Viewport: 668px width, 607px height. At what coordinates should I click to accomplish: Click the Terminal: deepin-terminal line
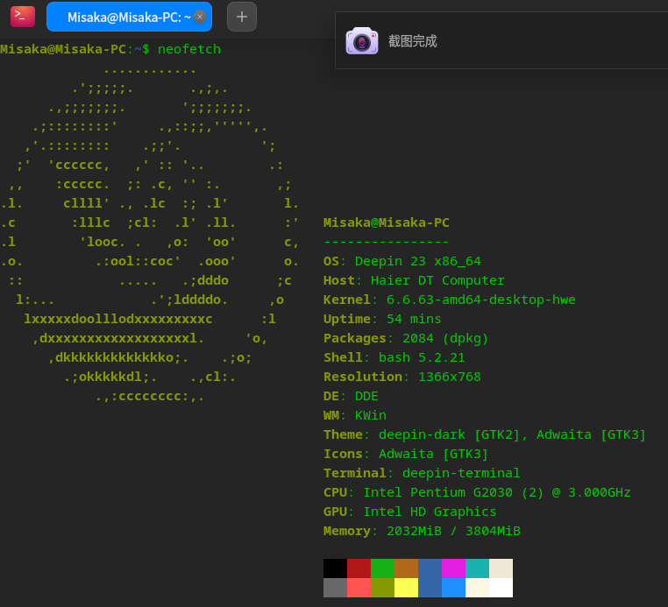[x=422, y=473]
